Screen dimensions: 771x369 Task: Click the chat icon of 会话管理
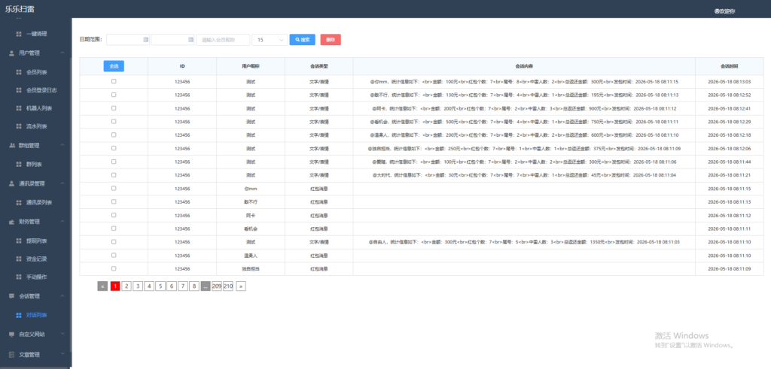(x=12, y=296)
